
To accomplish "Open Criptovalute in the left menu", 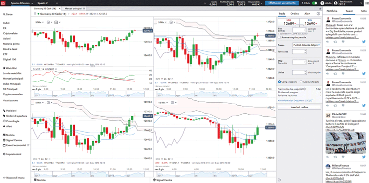I will pos(10,33).
